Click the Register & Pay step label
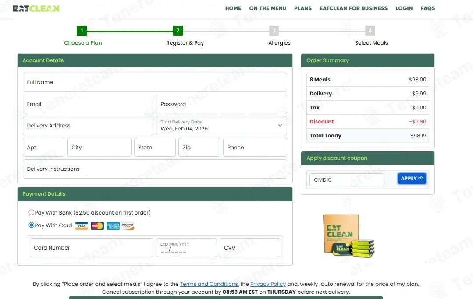The width and height of the screenshot is (473, 299). click(x=185, y=43)
